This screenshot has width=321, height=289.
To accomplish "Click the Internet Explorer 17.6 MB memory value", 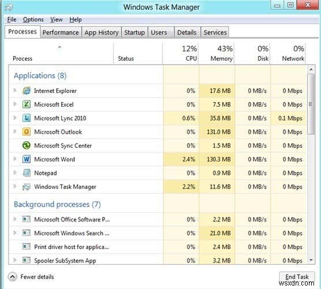I will 220,91.
